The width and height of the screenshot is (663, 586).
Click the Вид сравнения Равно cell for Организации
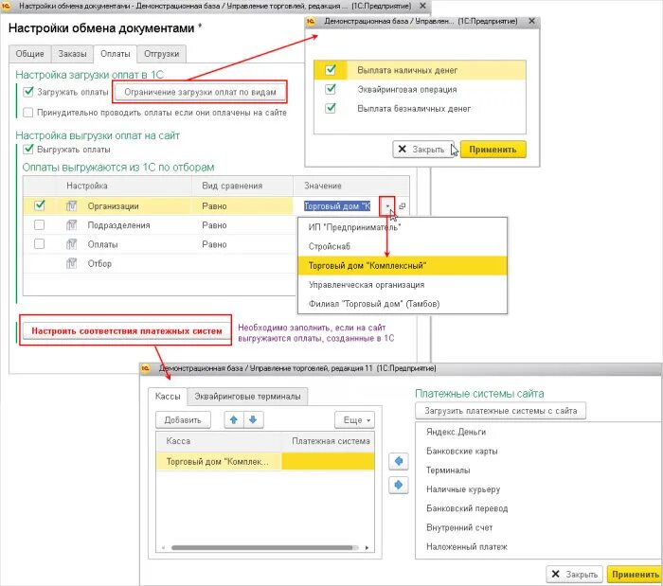click(242, 206)
